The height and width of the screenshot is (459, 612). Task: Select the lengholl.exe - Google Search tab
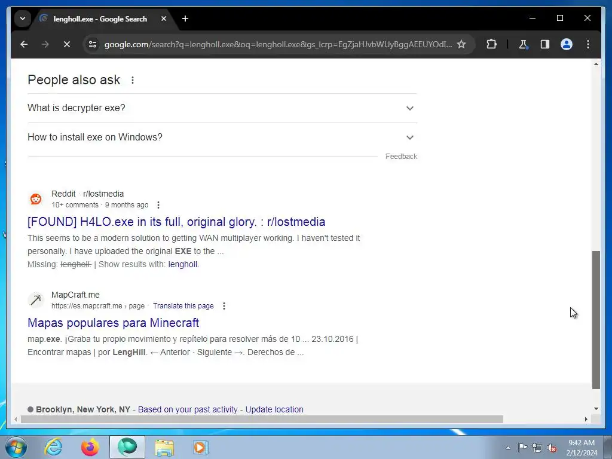pyautogui.click(x=100, y=19)
